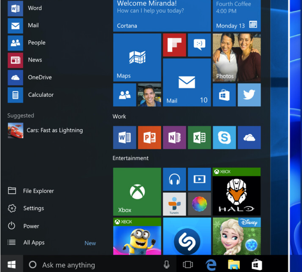
Task: Open the Word tile in Work group
Action: coord(124,138)
